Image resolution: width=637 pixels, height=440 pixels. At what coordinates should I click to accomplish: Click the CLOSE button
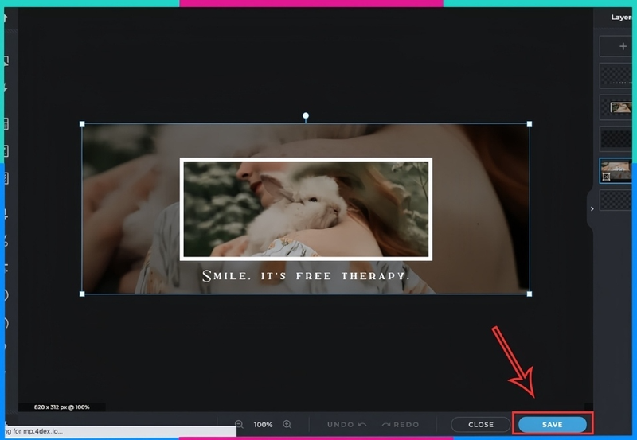(481, 425)
